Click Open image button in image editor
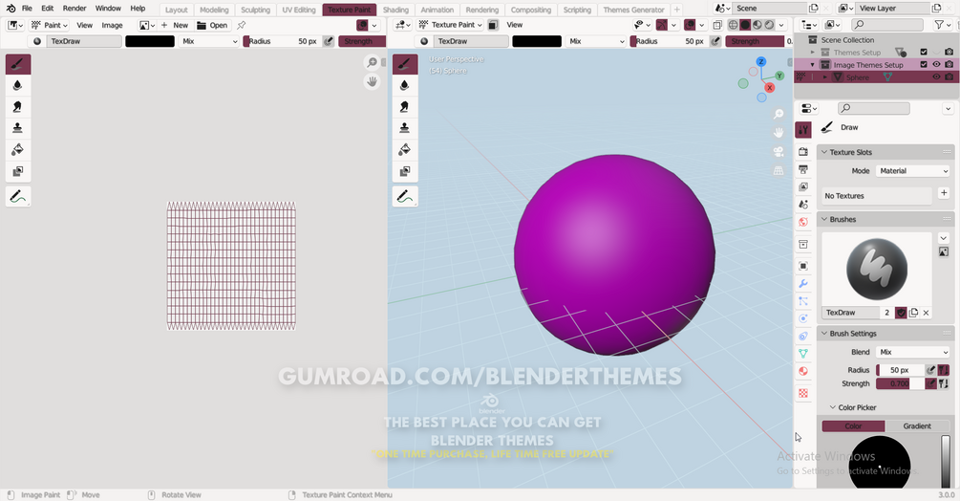 pyautogui.click(x=212, y=25)
